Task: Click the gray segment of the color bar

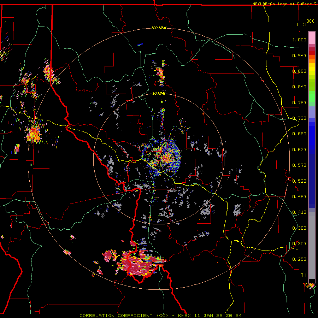Action: 312,246
